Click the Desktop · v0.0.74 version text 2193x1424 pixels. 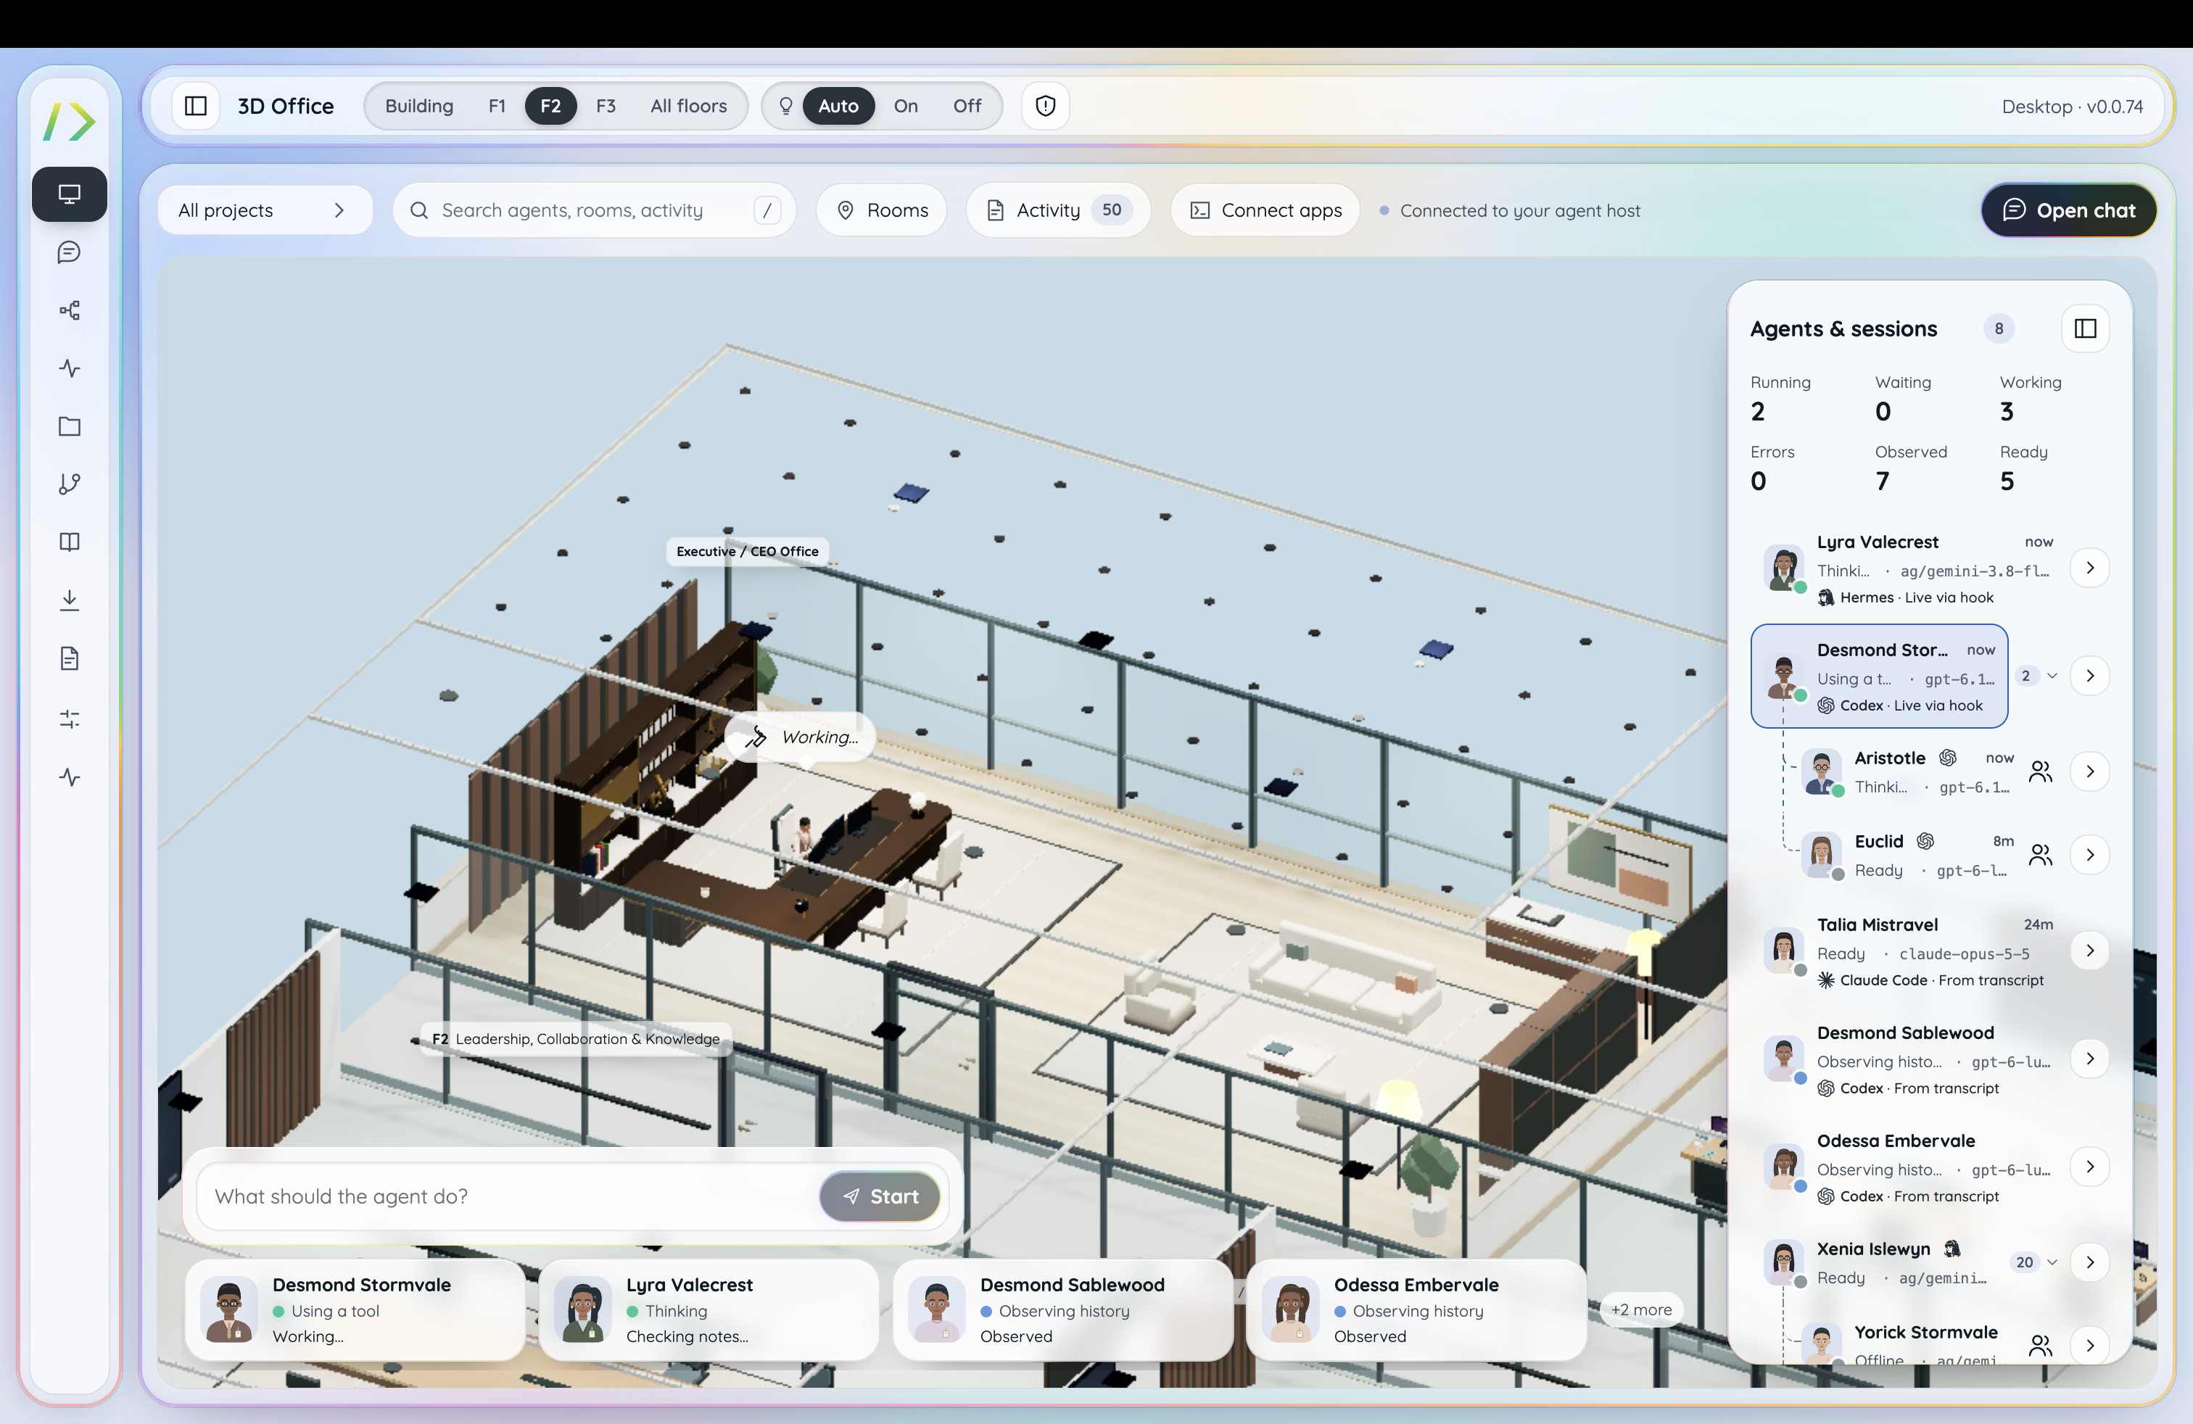tap(2073, 107)
